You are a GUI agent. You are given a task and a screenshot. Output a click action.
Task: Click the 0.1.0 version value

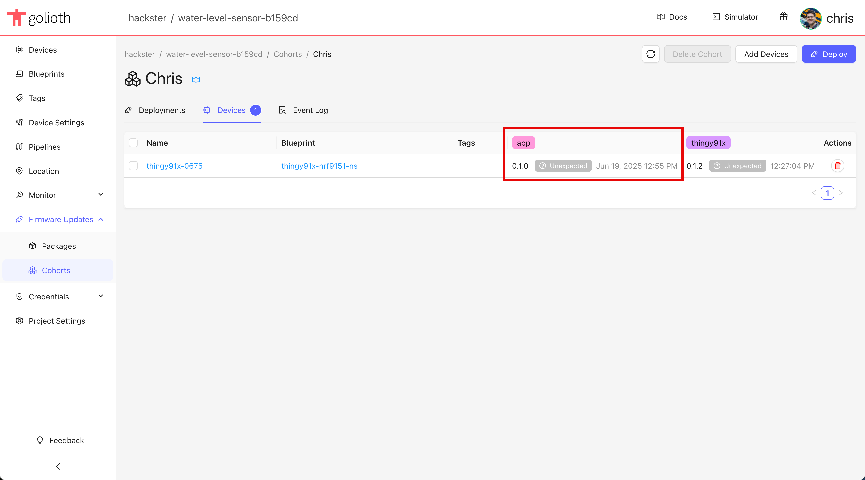pos(520,166)
